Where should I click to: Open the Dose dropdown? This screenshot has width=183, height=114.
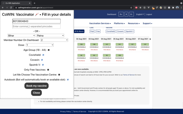pyautogui.click(x=40, y=45)
